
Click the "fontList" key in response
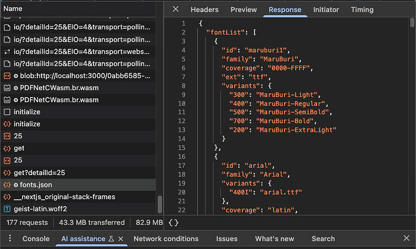[225, 32]
